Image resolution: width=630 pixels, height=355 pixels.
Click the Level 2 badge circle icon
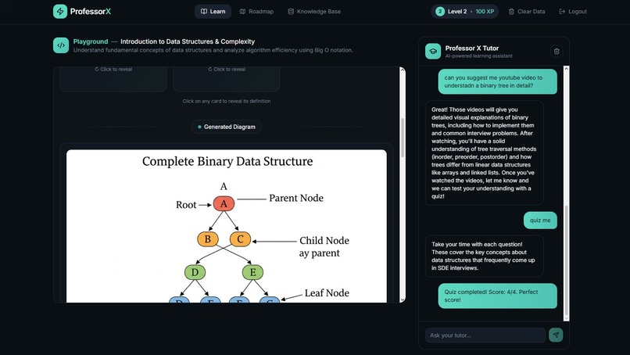[440, 11]
